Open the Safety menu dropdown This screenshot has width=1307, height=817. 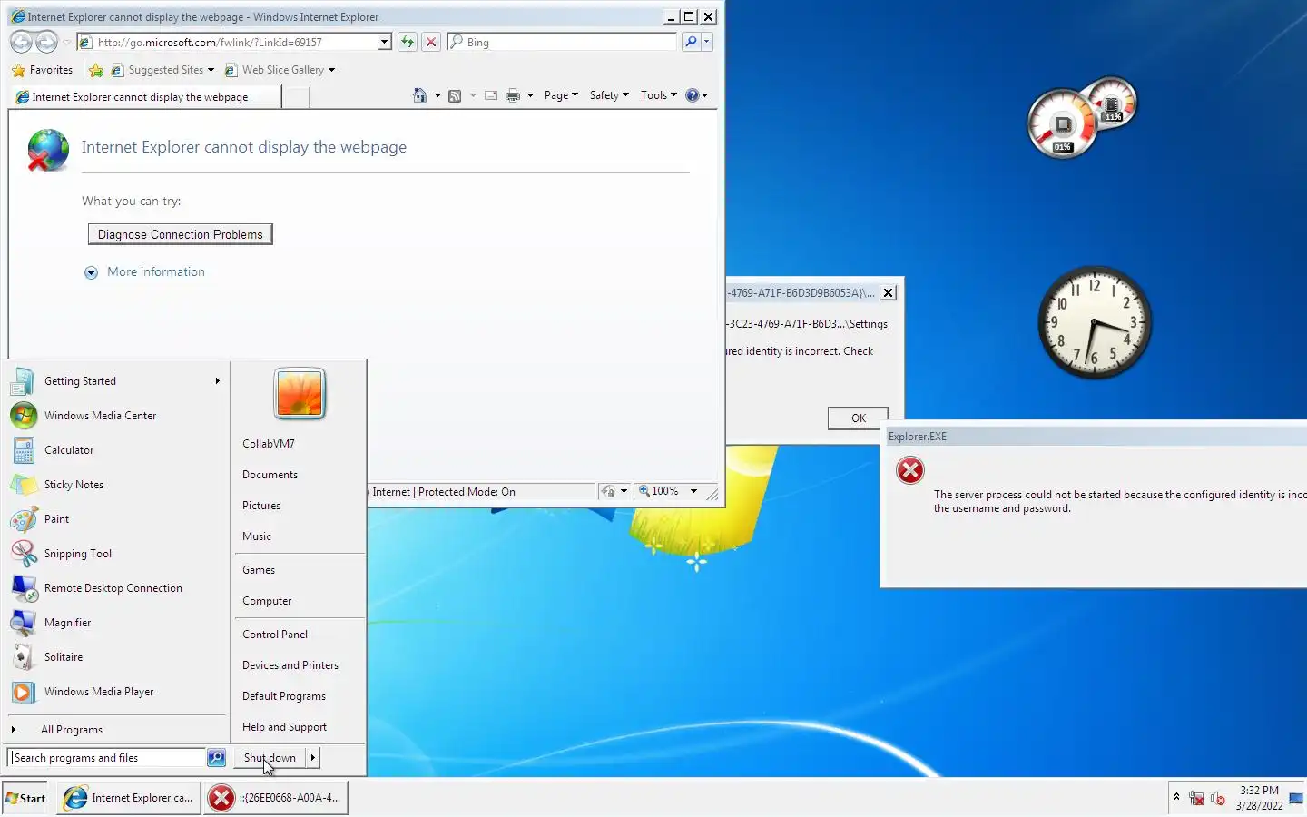(609, 95)
